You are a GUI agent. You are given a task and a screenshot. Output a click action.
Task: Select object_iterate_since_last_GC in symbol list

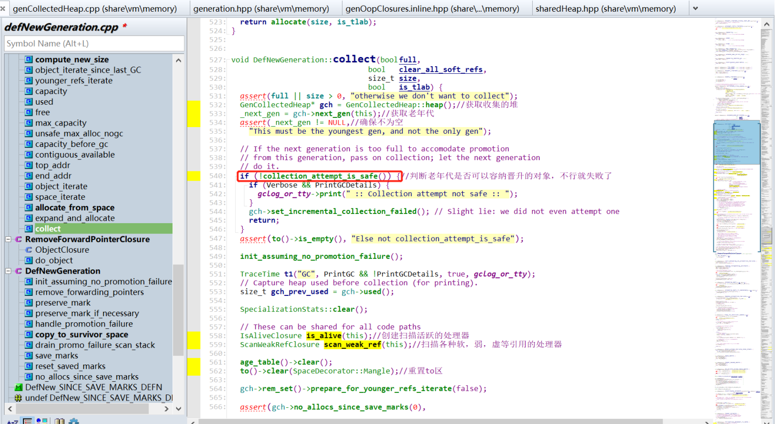88,70
